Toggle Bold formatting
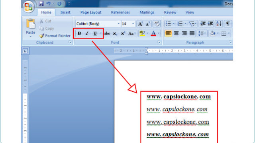Screen dimensions: 255x143 pyautogui.click(x=79, y=33)
